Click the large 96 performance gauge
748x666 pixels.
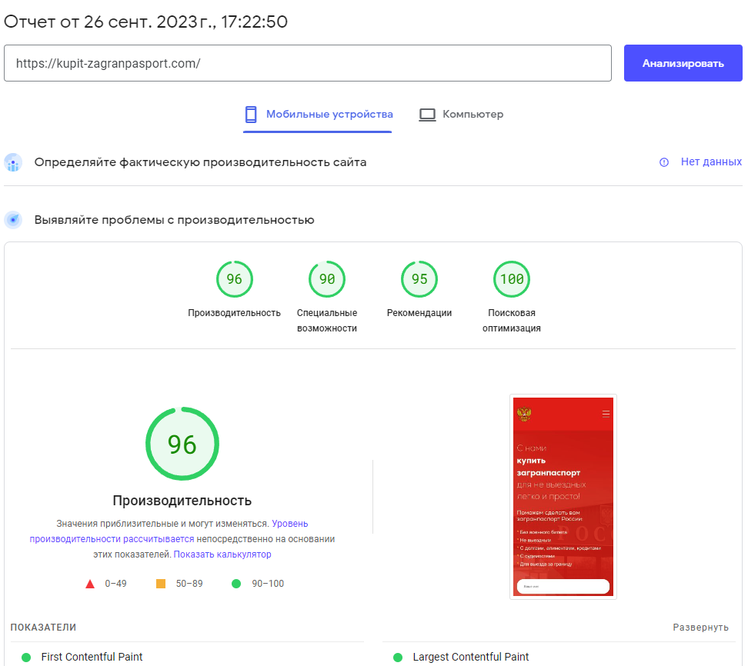click(182, 444)
